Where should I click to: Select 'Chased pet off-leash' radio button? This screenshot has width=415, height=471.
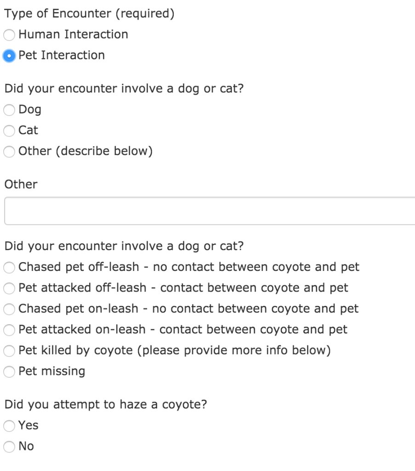coord(9,267)
